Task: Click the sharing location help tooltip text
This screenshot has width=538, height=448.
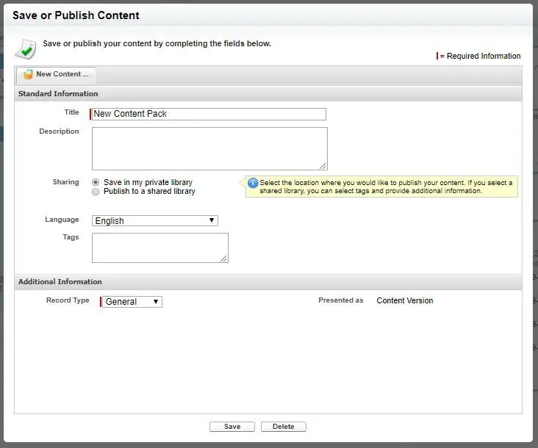Action: click(x=386, y=187)
